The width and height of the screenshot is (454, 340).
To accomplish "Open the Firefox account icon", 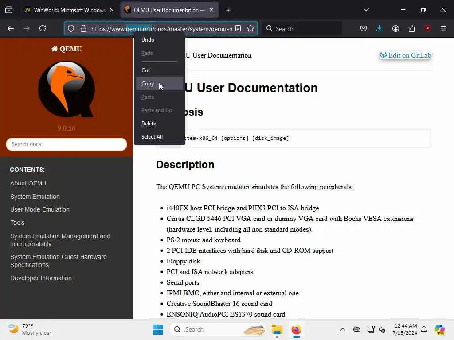I will pyautogui.click(x=395, y=28).
